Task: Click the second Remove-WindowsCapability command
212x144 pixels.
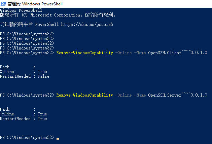Action: tap(85, 95)
